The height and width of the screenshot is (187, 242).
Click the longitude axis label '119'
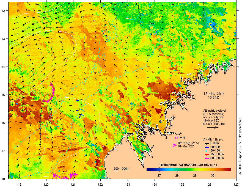point(19,184)
